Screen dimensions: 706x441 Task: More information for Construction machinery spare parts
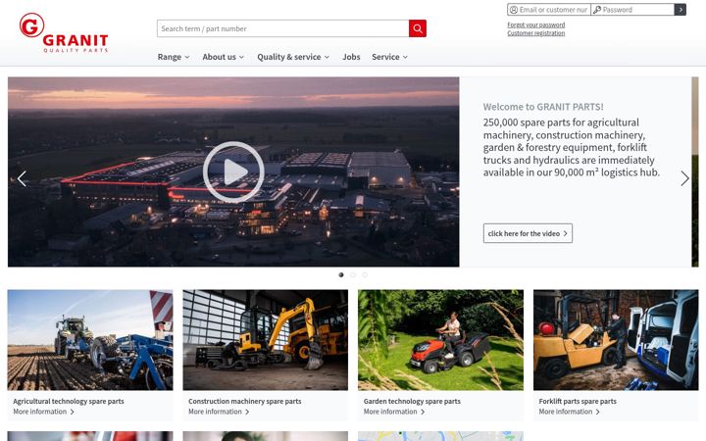coord(219,412)
